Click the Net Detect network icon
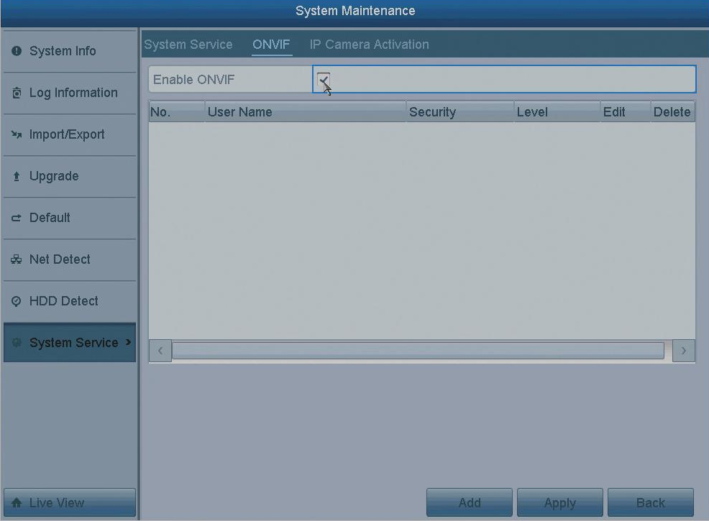 (x=17, y=260)
